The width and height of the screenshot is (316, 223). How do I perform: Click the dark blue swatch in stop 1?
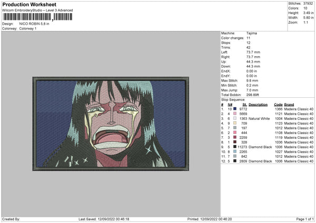235,109
